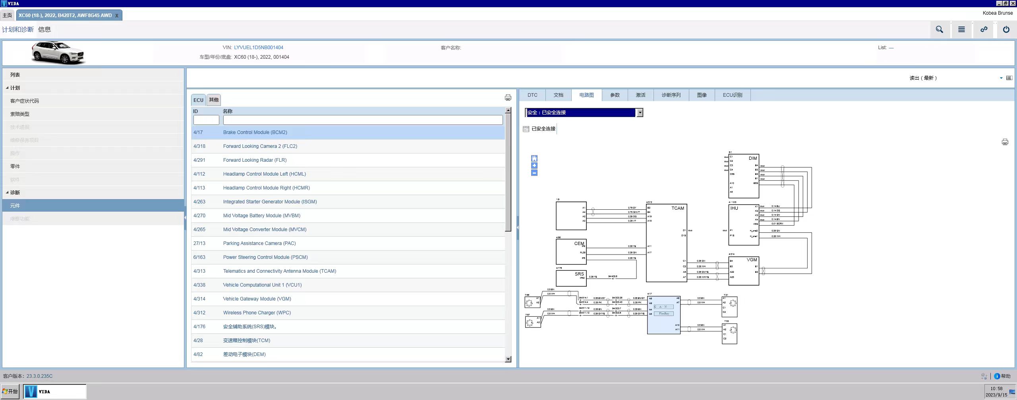Switch to the DTC tab
Viewport: 1017px width, 400px height.
tap(532, 95)
